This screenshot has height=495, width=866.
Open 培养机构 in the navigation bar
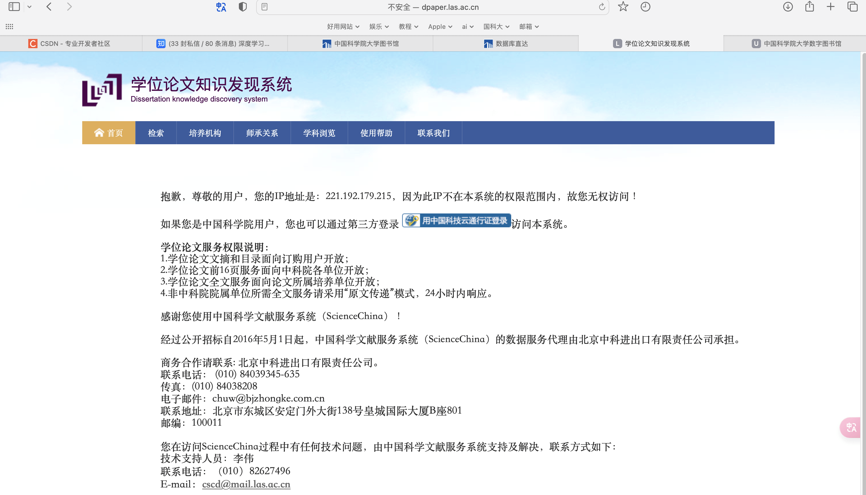[x=205, y=133]
